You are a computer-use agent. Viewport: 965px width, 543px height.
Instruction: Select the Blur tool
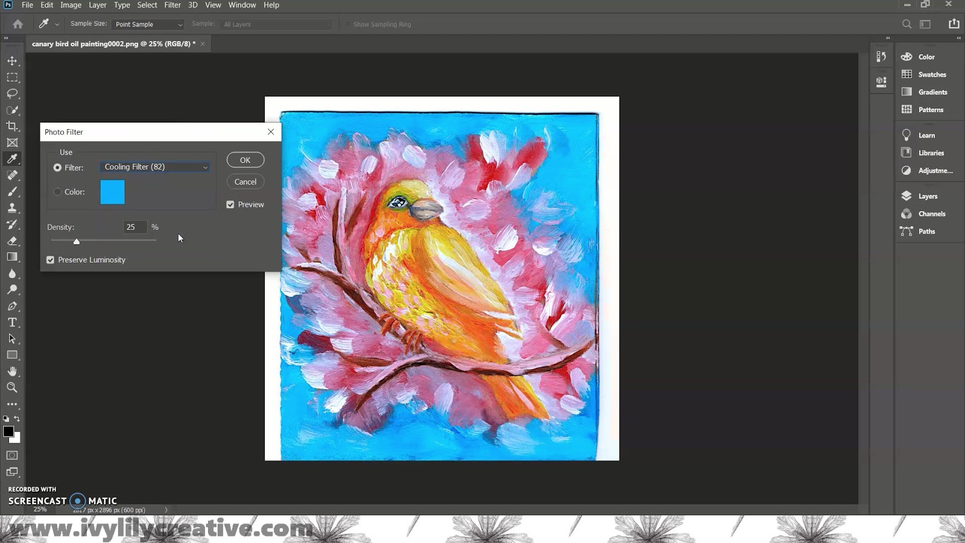[x=12, y=273]
